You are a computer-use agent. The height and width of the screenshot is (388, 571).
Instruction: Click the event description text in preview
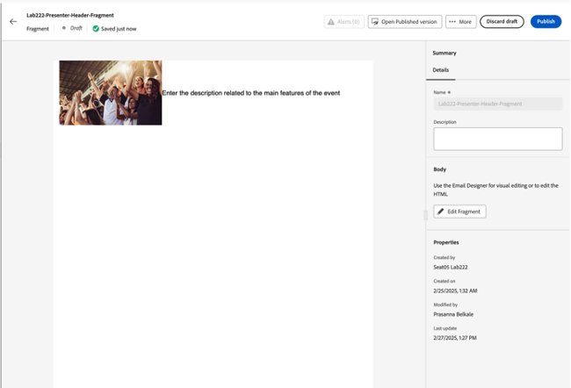click(251, 93)
